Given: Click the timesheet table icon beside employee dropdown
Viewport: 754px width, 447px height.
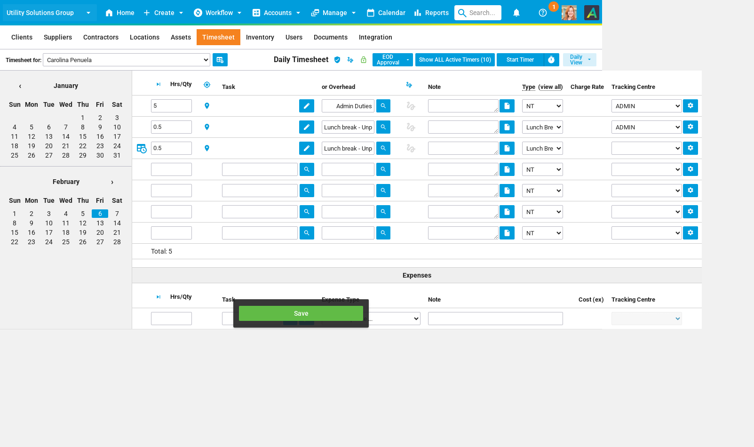Looking at the screenshot, I should coord(220,60).
